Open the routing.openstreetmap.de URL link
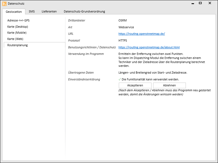Viewport: 218px width, 163px height. click(x=141, y=34)
